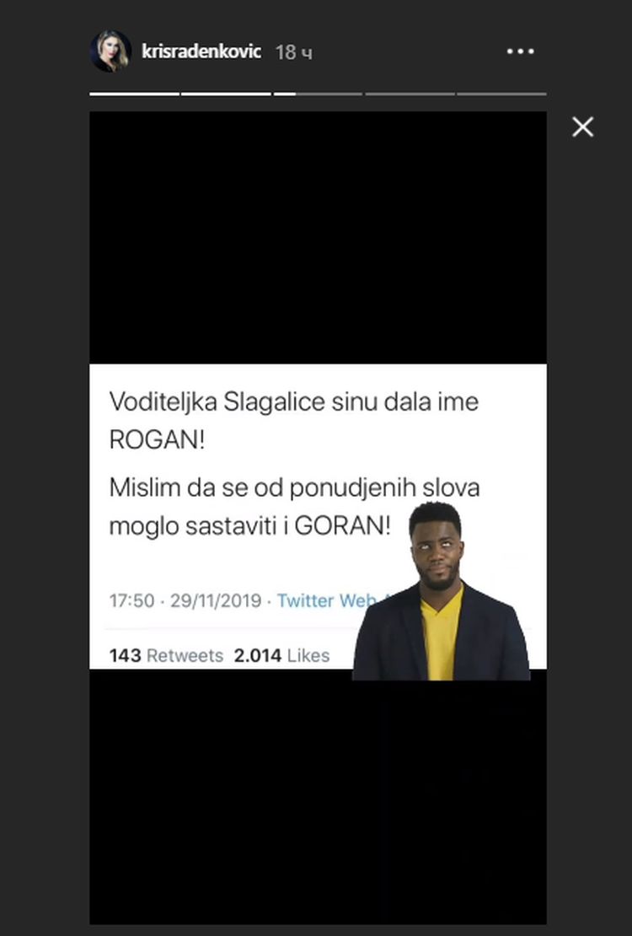Click the word ROGAN! in the tweet

point(157,440)
